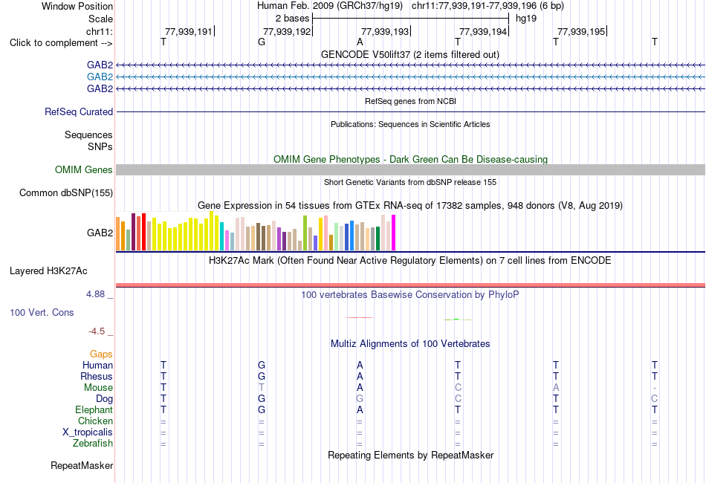Click the "Gaps" row label
The image size is (706, 483).
coord(101,354)
